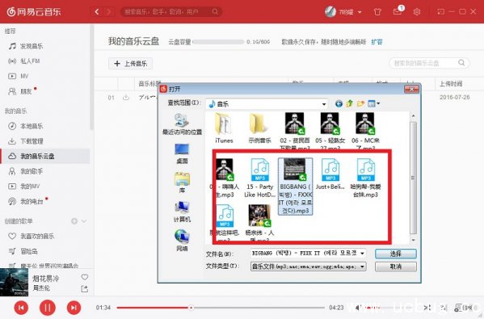Image resolution: width=484 pixels, height=319 pixels.
Task: Collapse the 创建的歌单 section
Action: pos(84,221)
